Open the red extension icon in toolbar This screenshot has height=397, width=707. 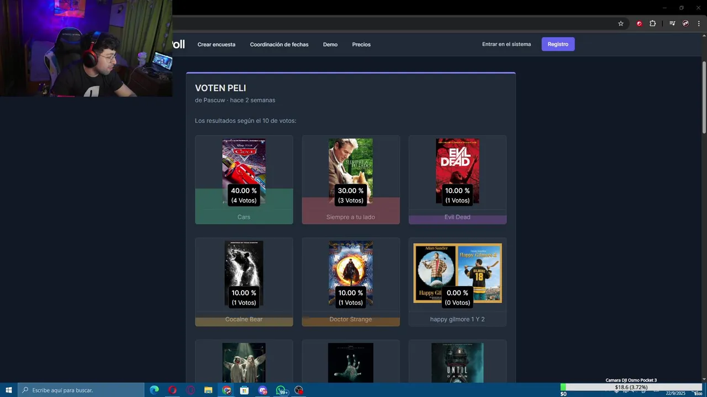tap(639, 24)
